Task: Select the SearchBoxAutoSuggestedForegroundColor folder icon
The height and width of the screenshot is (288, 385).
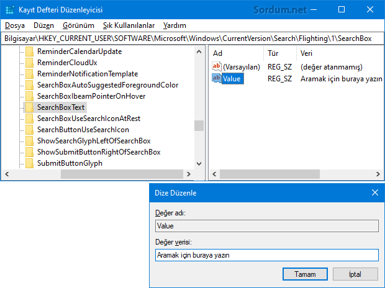Action: click(x=29, y=85)
